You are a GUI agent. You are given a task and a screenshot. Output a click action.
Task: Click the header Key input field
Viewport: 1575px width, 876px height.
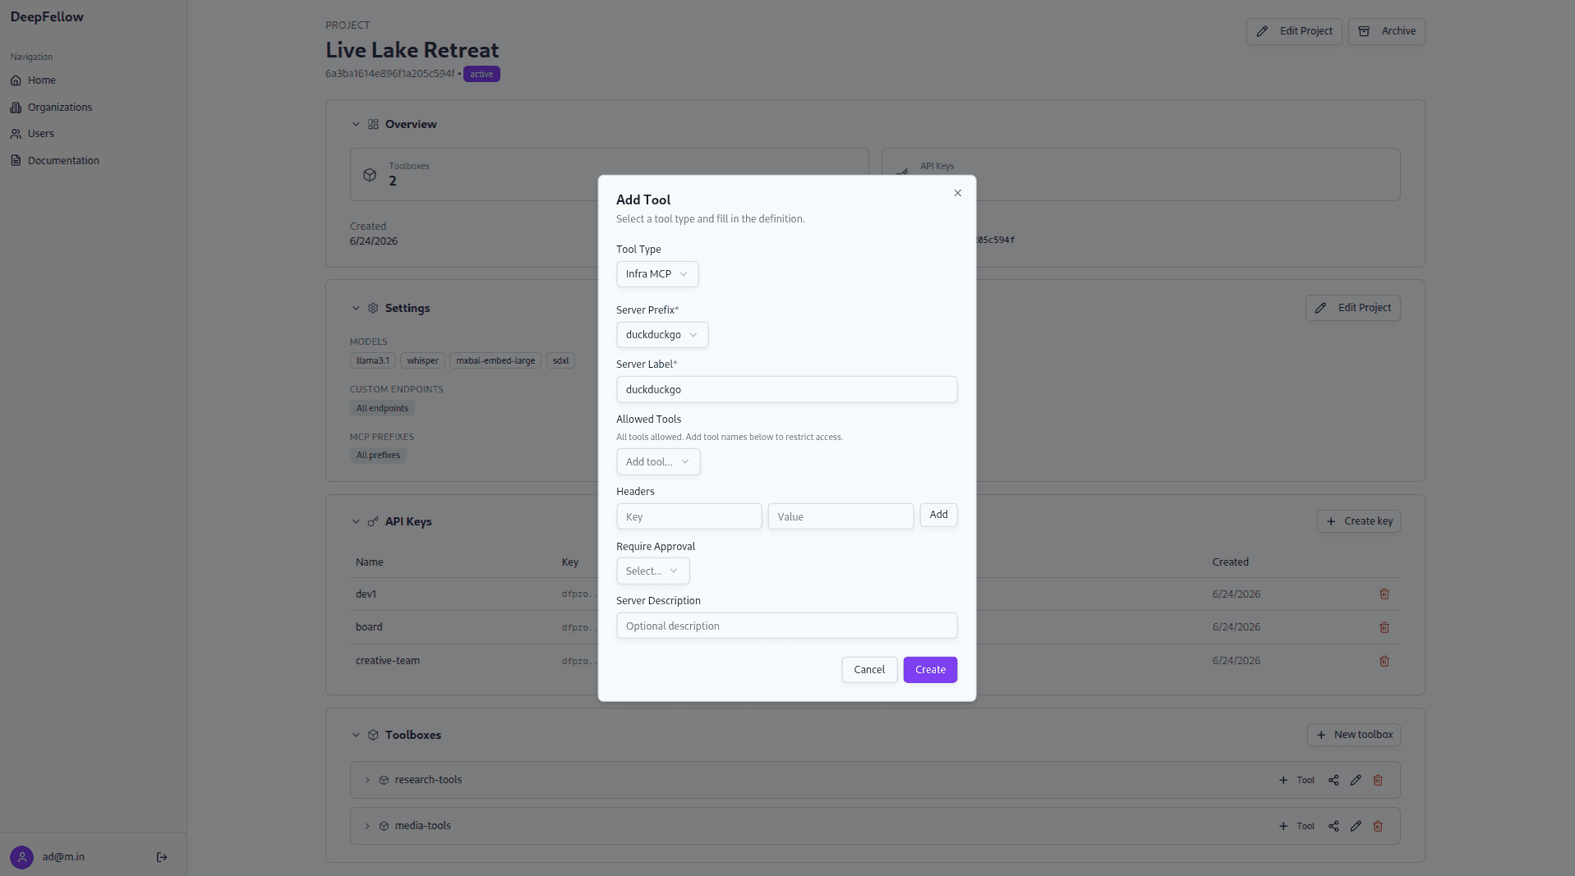click(x=688, y=516)
